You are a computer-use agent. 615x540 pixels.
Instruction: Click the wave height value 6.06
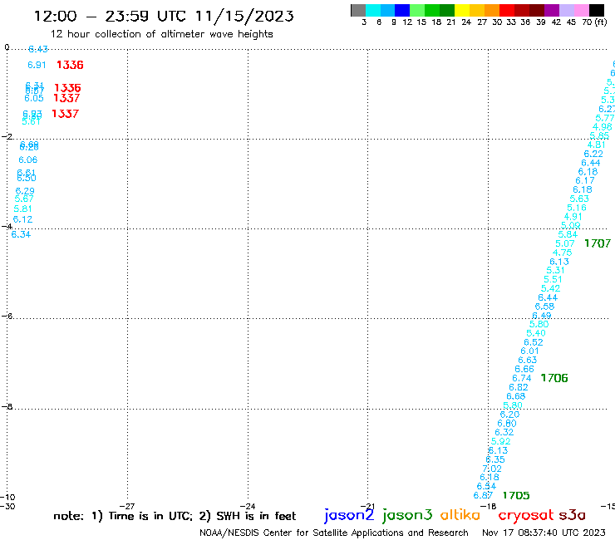click(28, 160)
